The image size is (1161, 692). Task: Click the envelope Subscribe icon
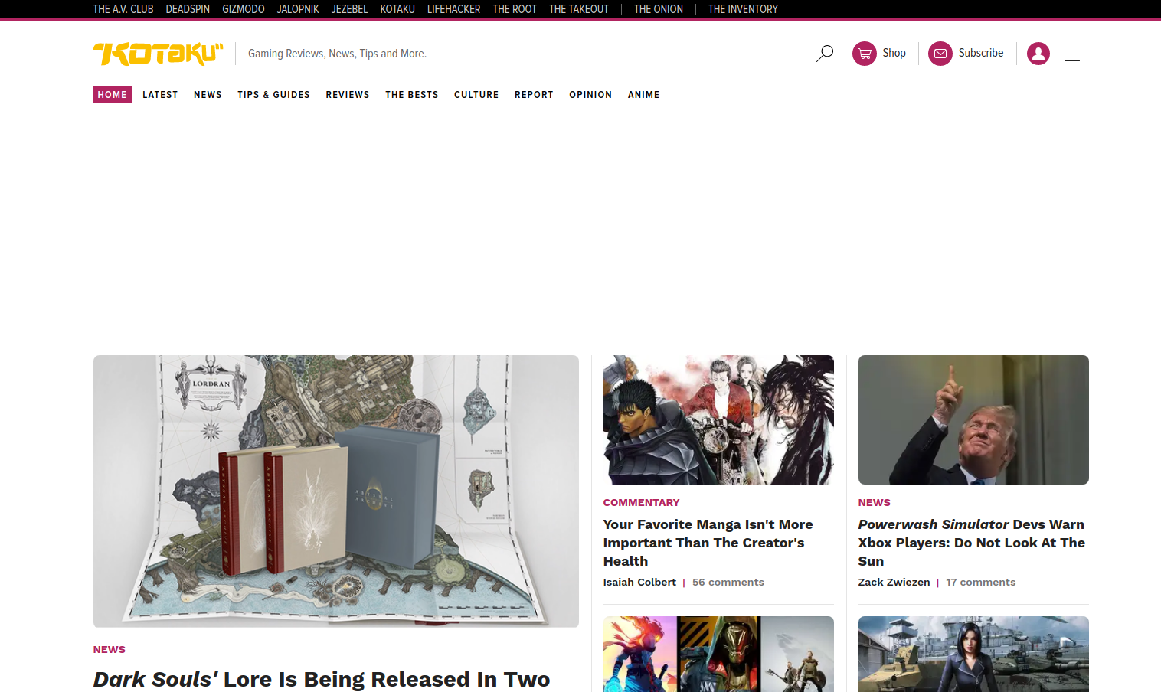click(940, 54)
